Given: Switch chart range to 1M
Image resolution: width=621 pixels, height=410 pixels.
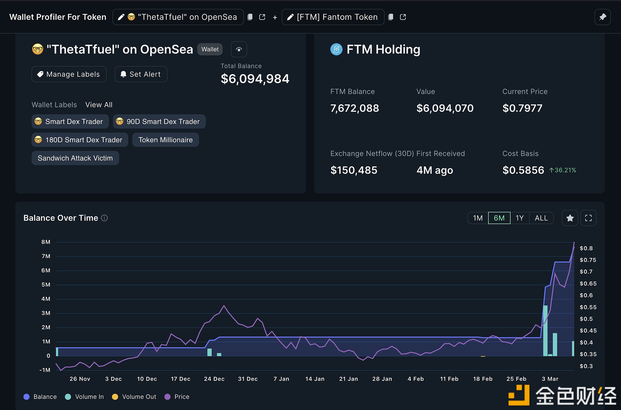Looking at the screenshot, I should pyautogui.click(x=478, y=218).
